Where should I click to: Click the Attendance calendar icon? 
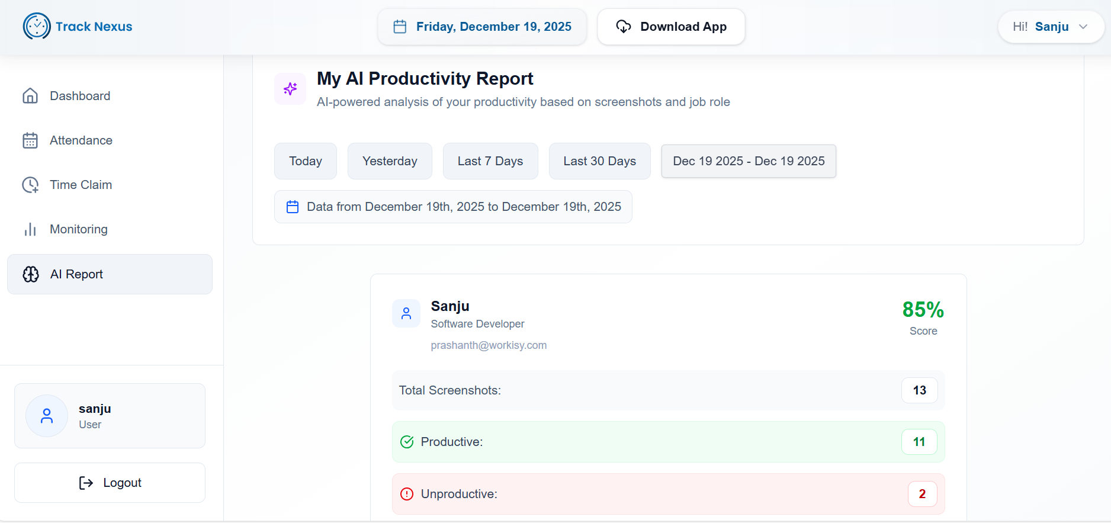click(30, 140)
